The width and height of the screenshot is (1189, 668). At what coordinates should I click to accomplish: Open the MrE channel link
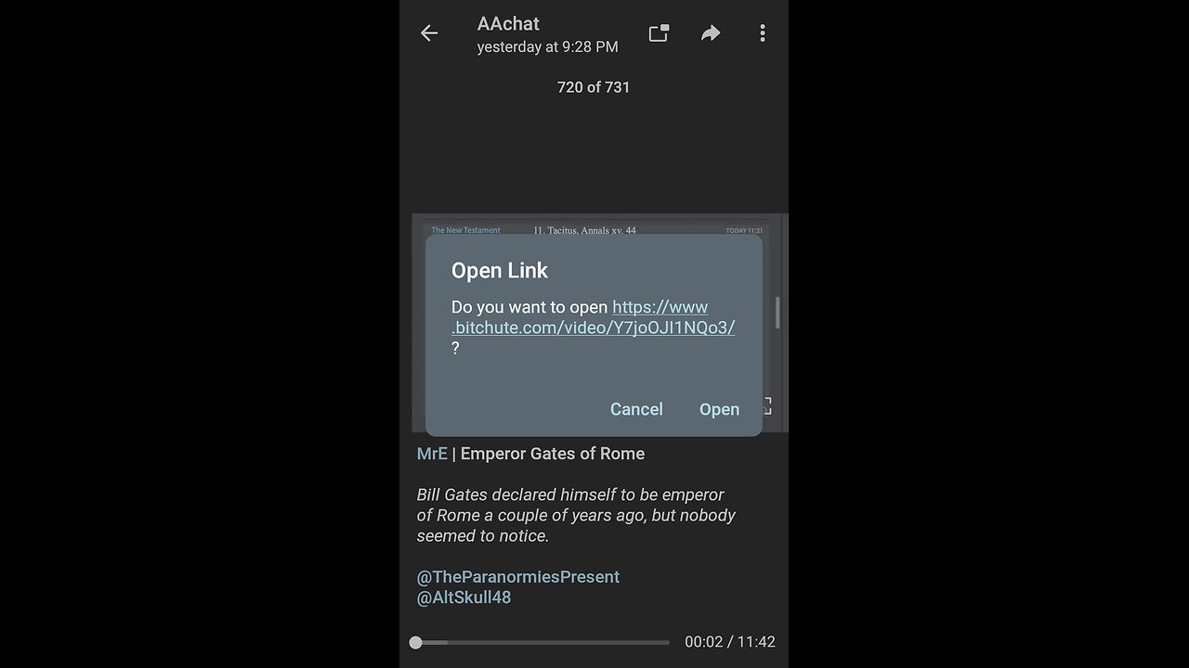click(432, 454)
